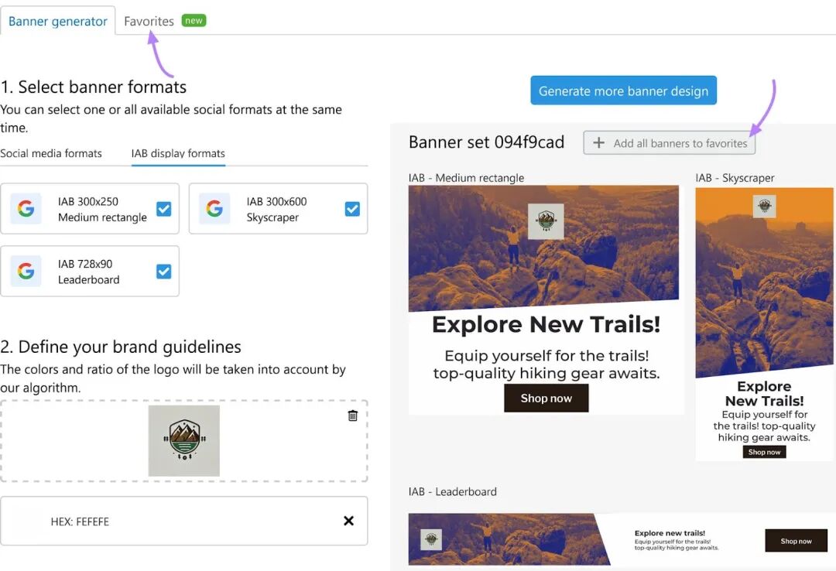Click the green new badge by Favorites

(194, 20)
